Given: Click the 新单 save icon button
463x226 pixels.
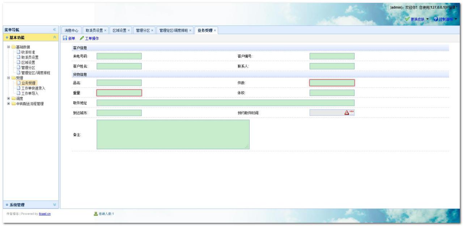Looking at the screenshot, I should [x=65, y=38].
